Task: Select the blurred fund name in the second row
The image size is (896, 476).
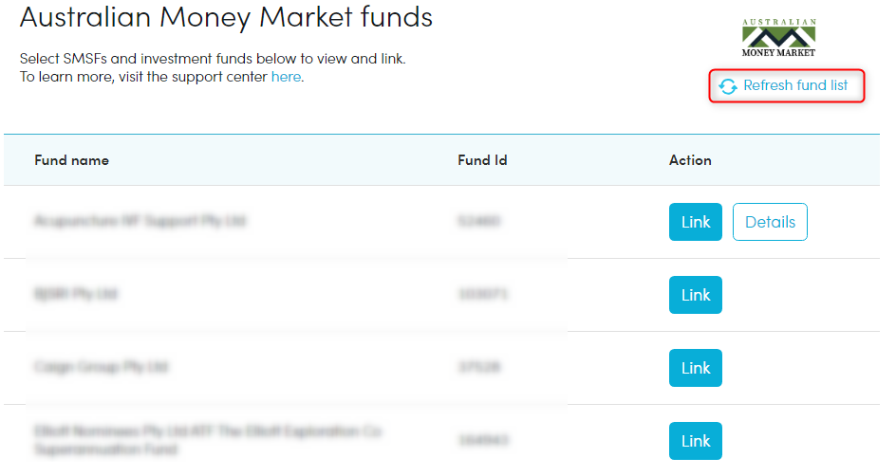Action: [75, 294]
